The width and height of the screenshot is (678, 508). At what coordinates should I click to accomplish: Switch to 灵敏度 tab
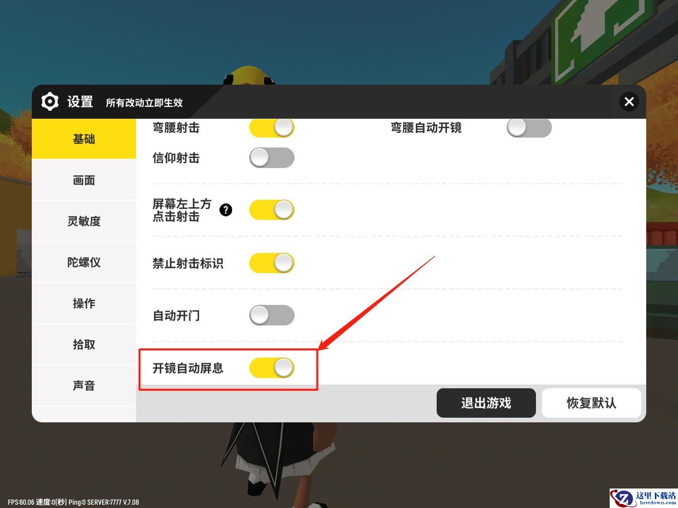pyautogui.click(x=84, y=221)
